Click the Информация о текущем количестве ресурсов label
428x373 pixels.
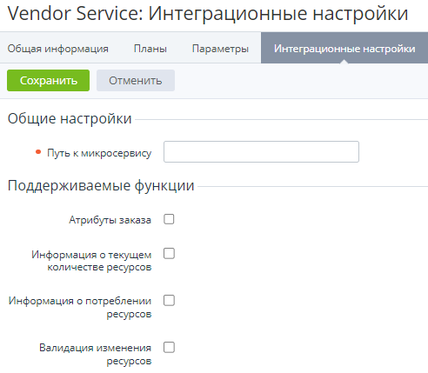[91, 261]
